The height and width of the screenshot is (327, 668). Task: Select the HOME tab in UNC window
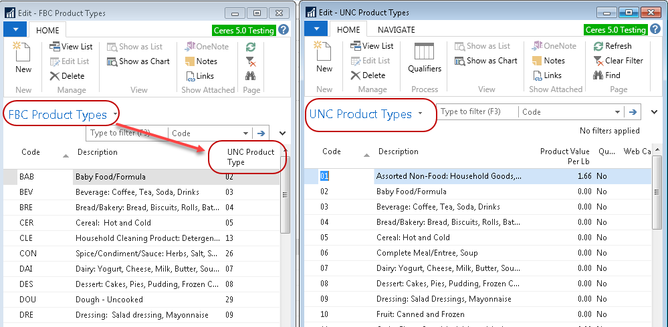point(348,29)
